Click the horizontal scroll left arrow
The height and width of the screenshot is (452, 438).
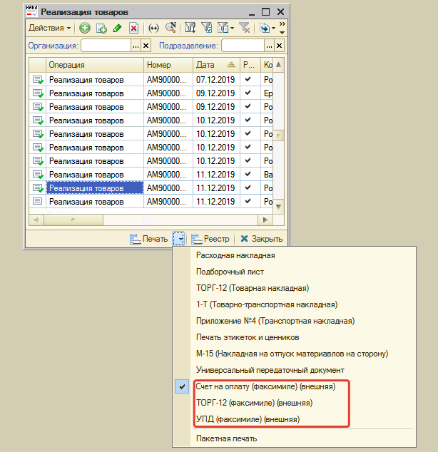pyautogui.click(x=36, y=220)
